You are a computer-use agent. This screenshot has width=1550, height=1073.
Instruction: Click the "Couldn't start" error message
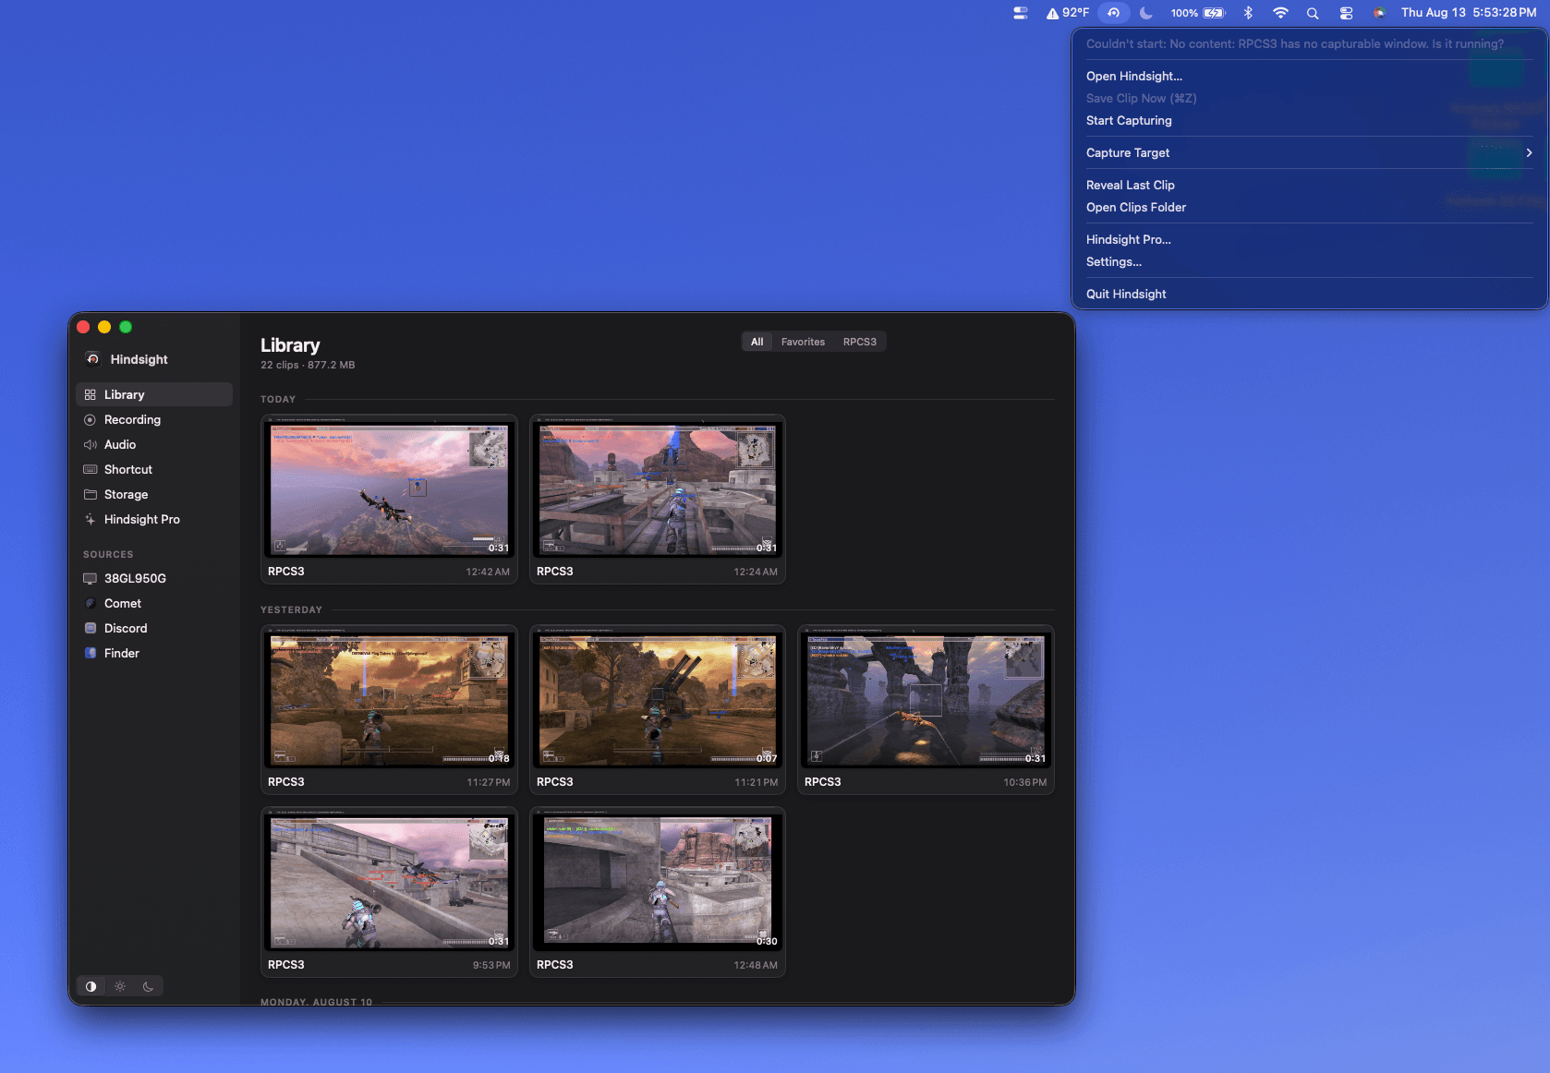[x=1295, y=44]
